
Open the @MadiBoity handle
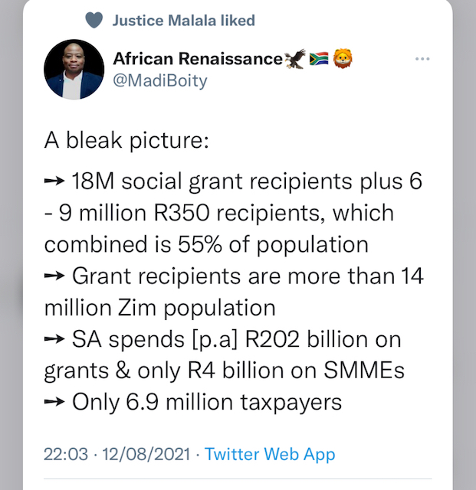[160, 80]
